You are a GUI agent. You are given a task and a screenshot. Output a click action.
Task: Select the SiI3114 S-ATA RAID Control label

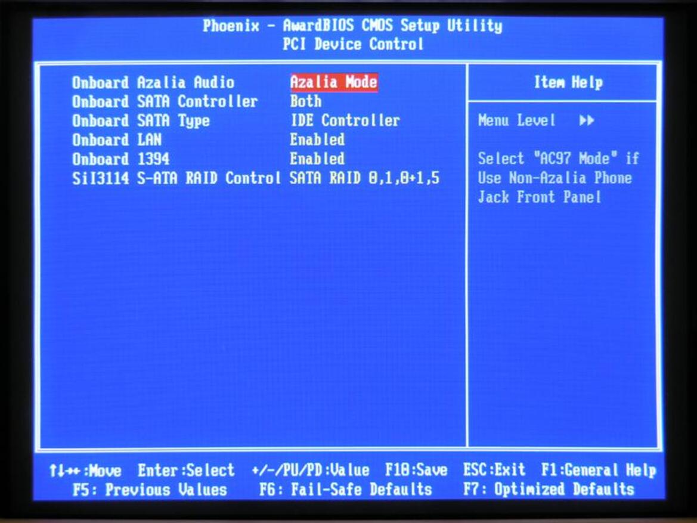click(176, 178)
